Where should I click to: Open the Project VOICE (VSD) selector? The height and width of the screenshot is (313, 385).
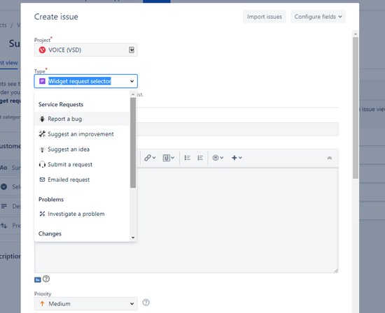(85, 50)
